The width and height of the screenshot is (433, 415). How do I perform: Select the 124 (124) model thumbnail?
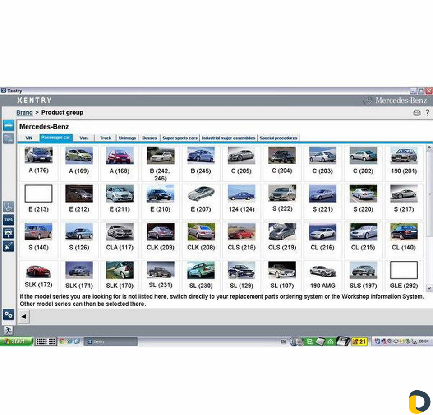(x=241, y=194)
